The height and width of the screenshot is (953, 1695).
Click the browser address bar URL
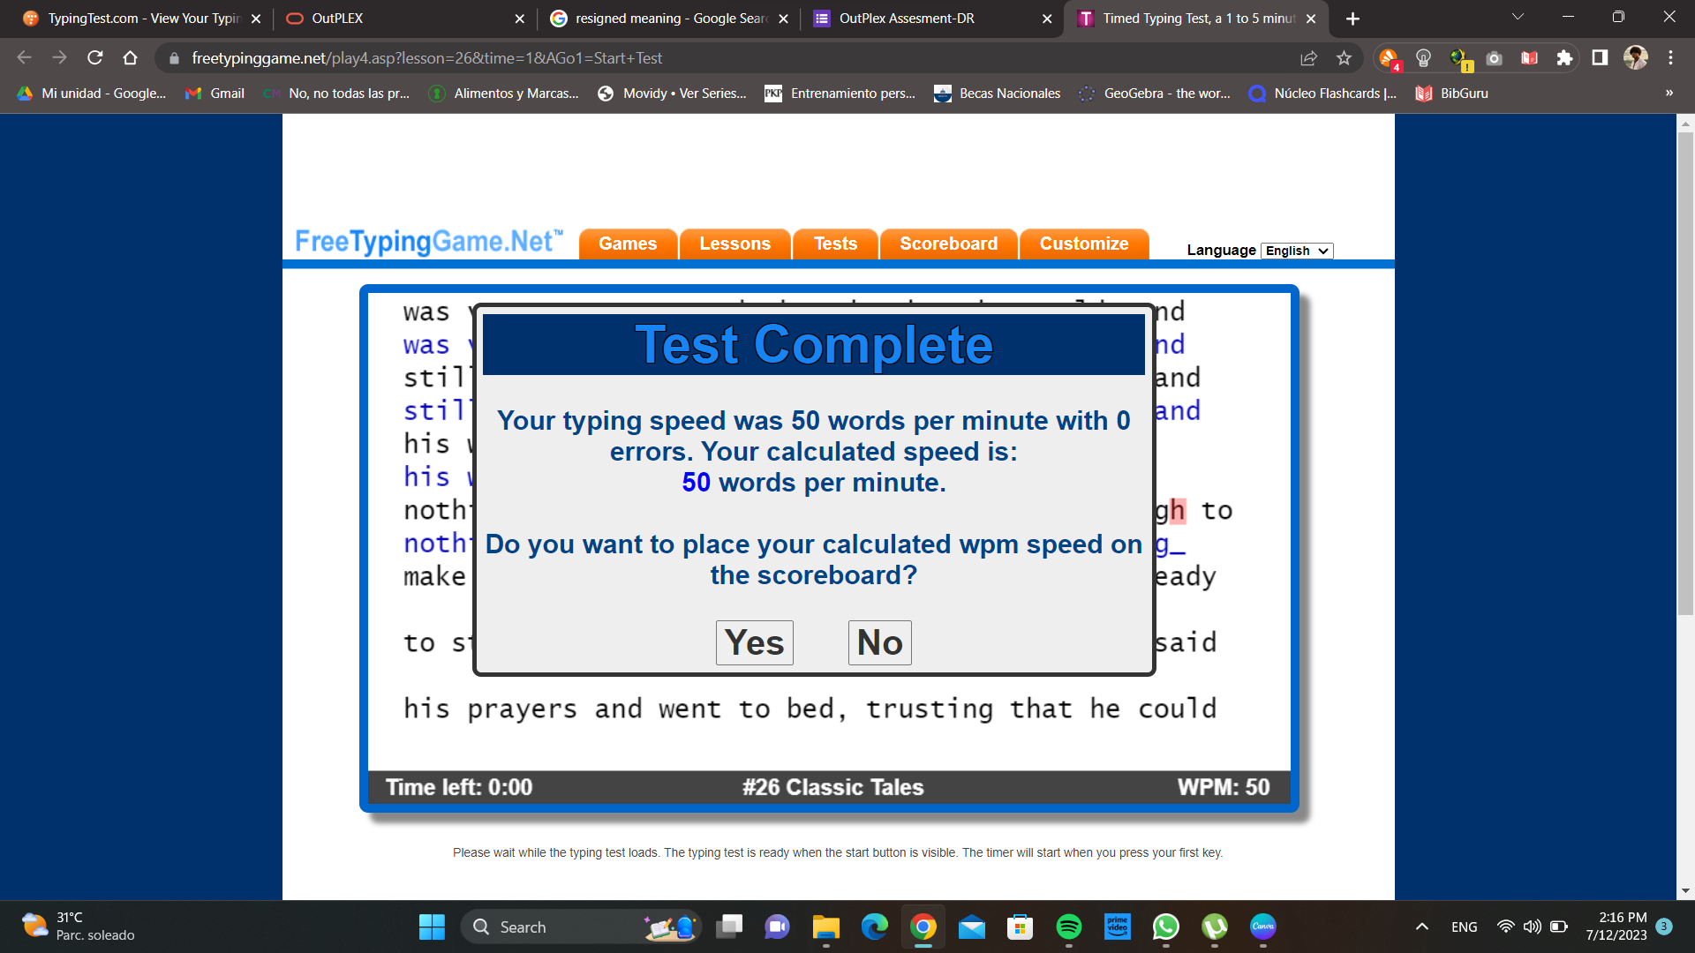(x=426, y=58)
